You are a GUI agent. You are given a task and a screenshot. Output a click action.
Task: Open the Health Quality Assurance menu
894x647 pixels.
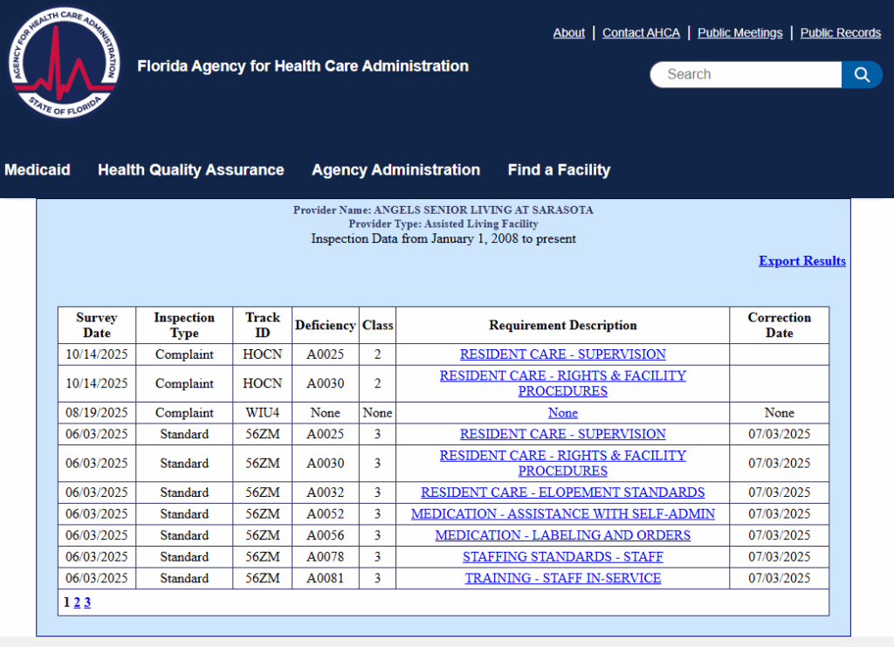[190, 170]
